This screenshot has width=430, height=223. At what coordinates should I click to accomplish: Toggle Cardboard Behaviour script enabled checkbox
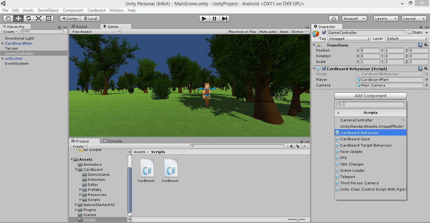pyautogui.click(x=324, y=69)
